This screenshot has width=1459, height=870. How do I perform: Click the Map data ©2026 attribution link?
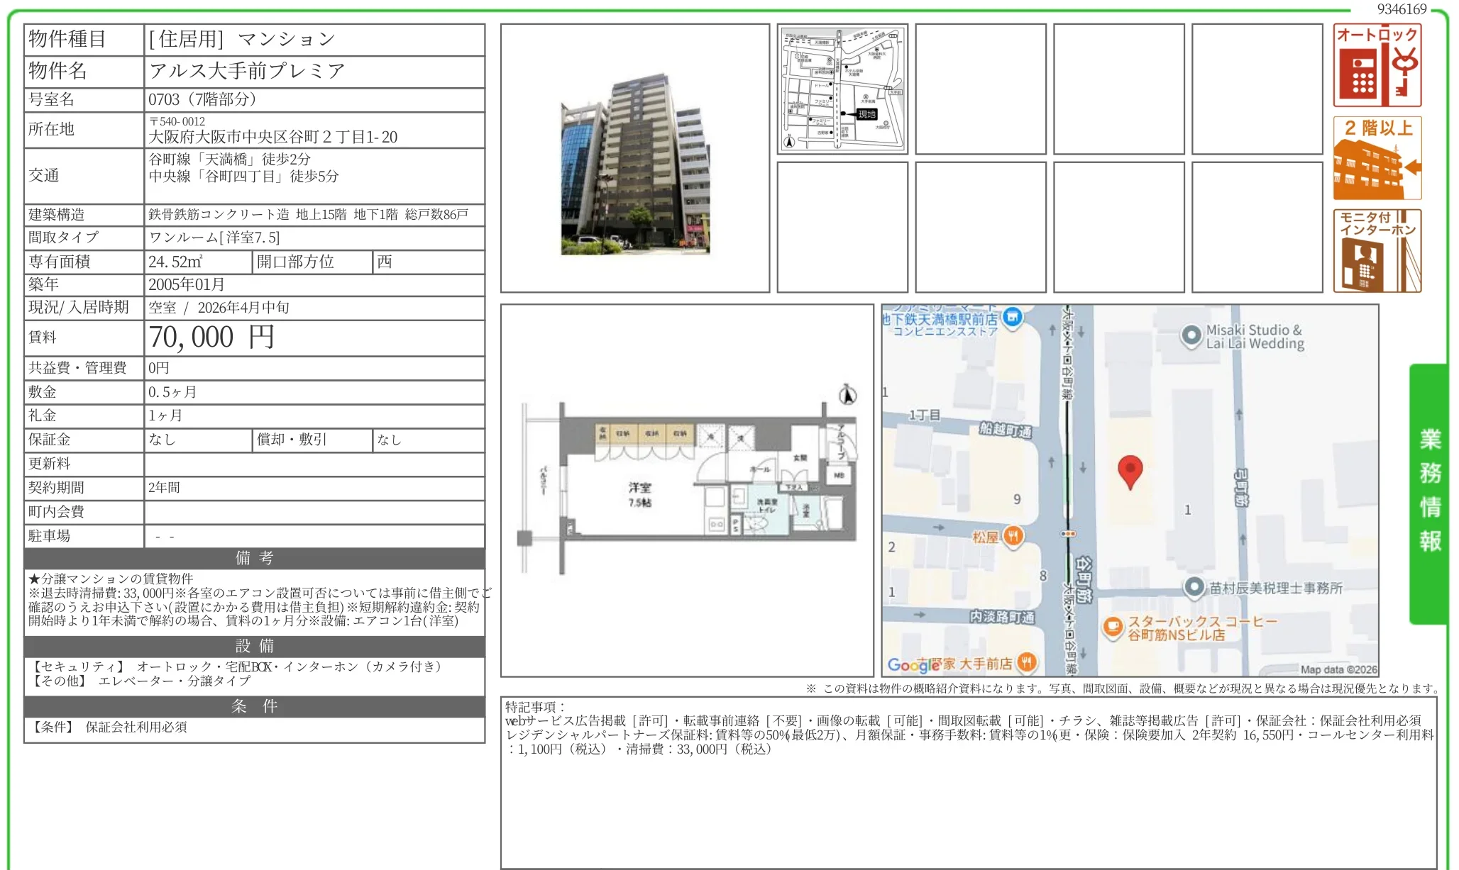tap(1338, 668)
